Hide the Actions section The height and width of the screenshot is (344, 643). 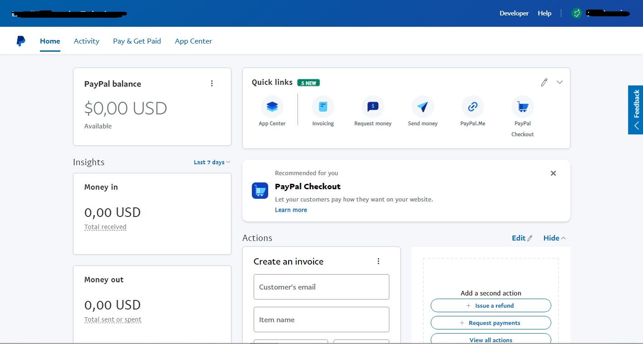click(555, 238)
